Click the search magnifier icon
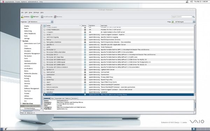Screen dimensions: 210x131 coord(194,17)
